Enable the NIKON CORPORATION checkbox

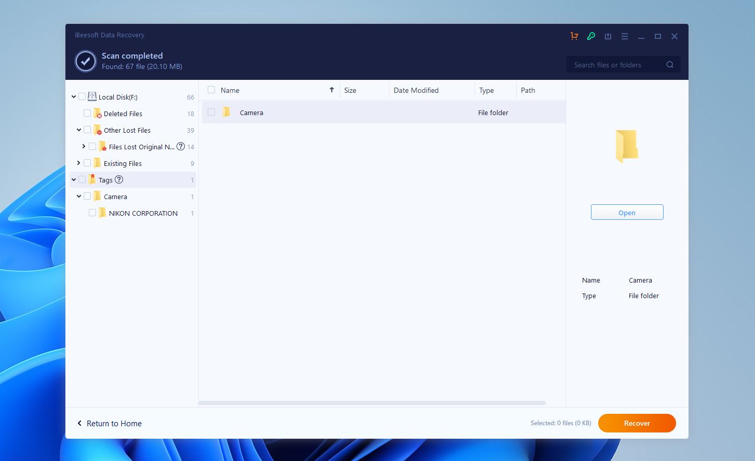click(x=92, y=213)
